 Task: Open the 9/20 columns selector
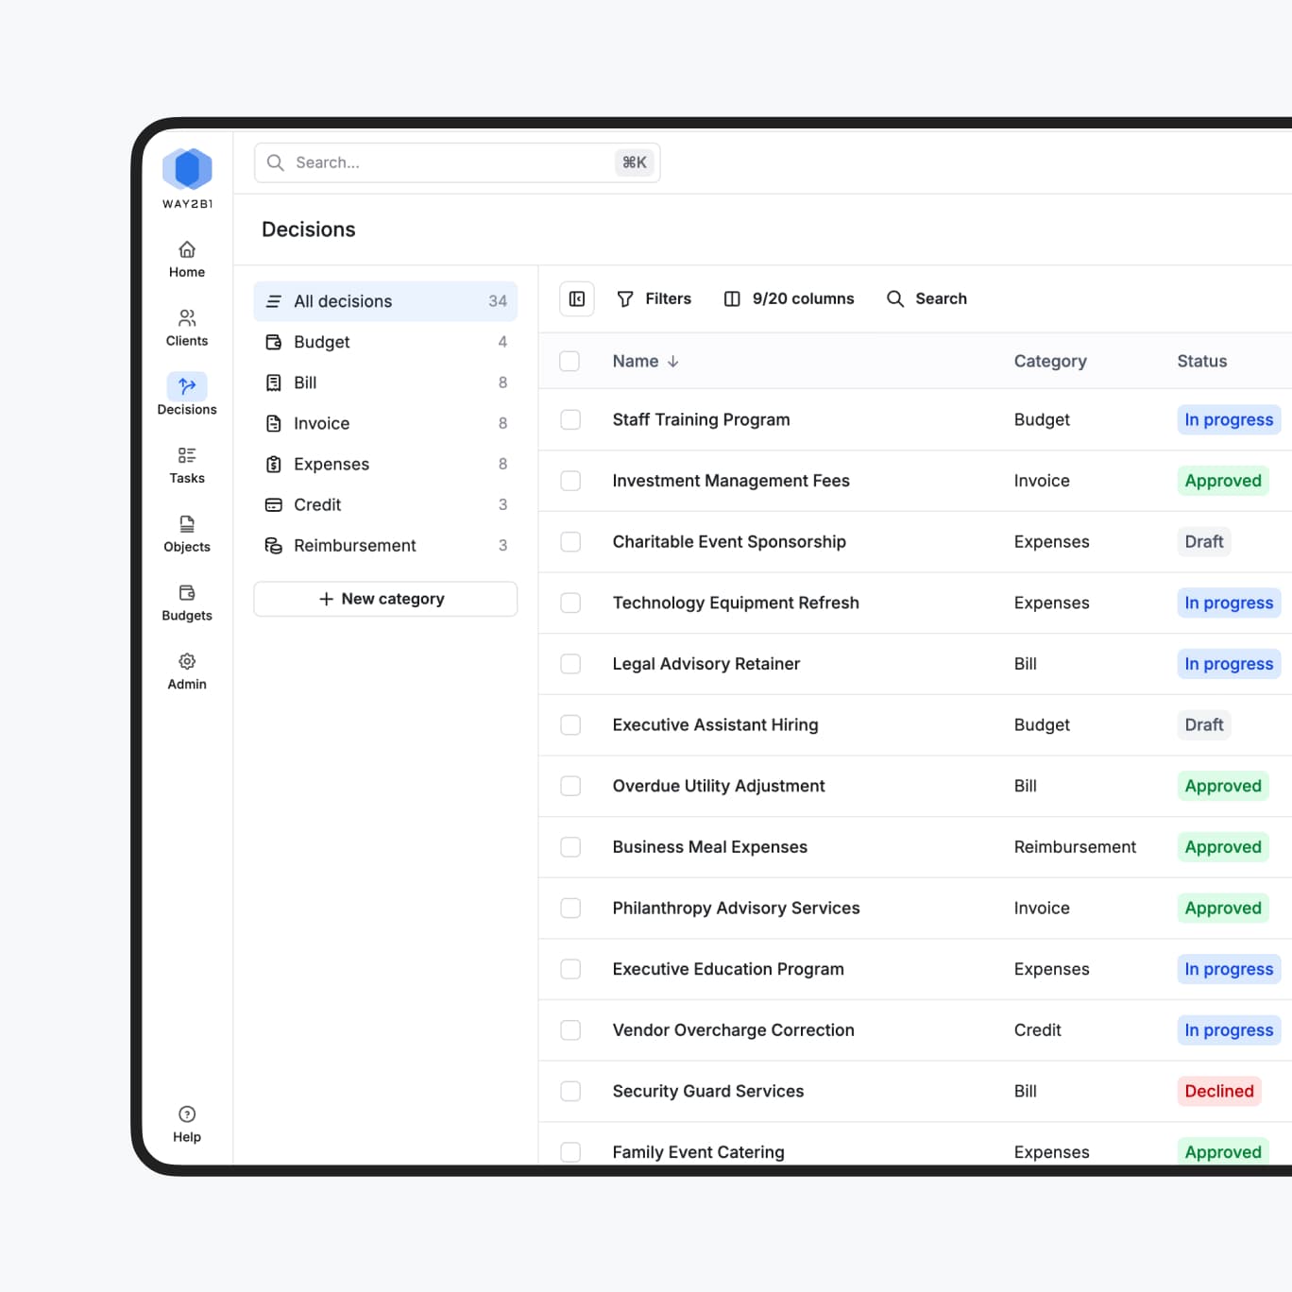tap(790, 298)
